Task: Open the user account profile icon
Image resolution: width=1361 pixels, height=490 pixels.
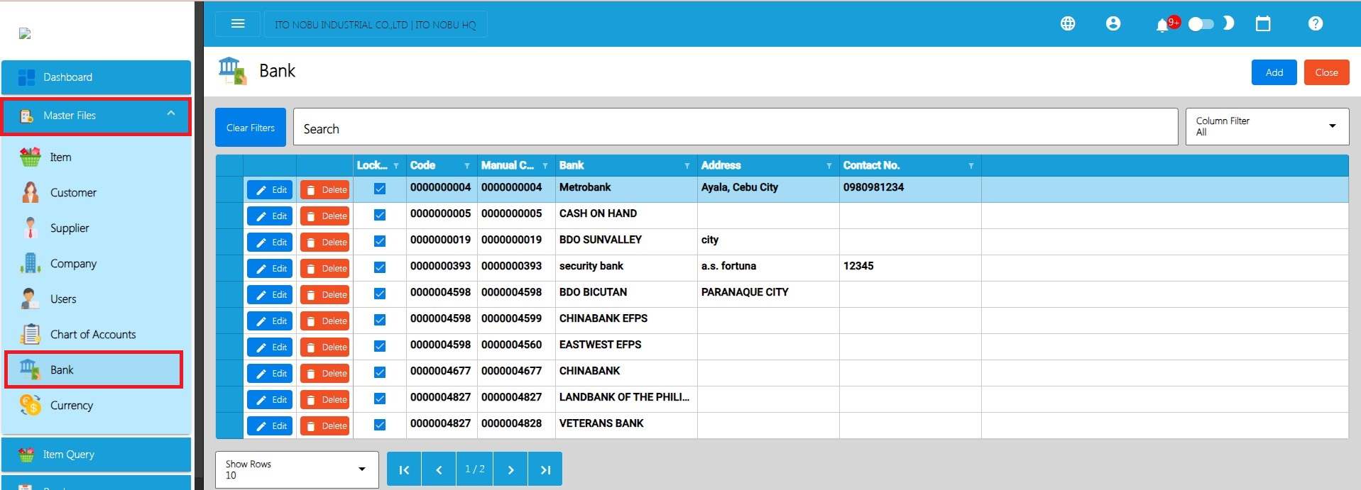Action: 1113,23
